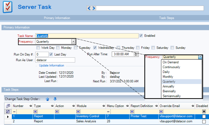
Task: Check the Sunday checkbox
Action: pyautogui.click(x=172, y=47)
